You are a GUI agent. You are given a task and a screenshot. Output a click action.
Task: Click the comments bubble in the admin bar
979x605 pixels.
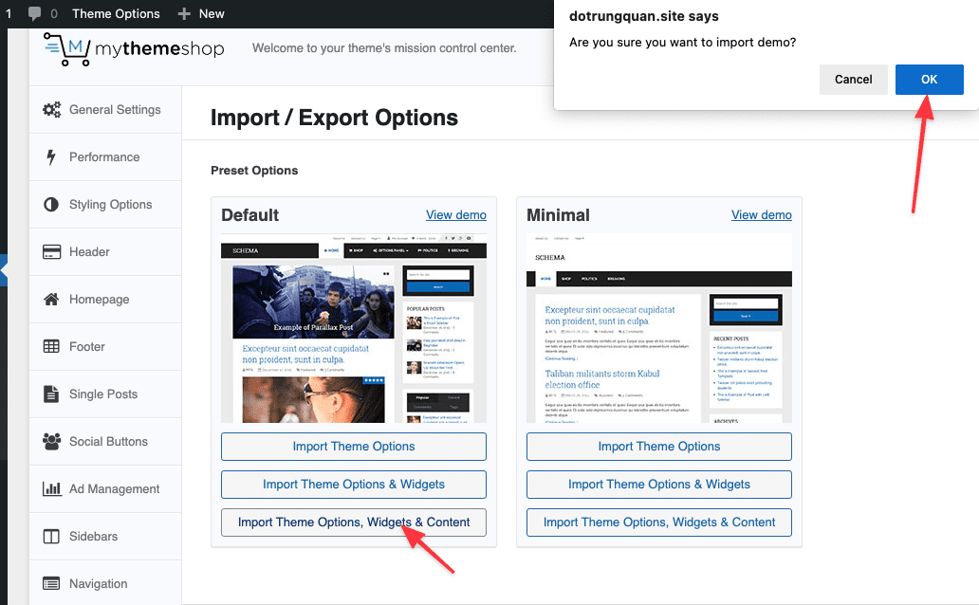coord(36,13)
